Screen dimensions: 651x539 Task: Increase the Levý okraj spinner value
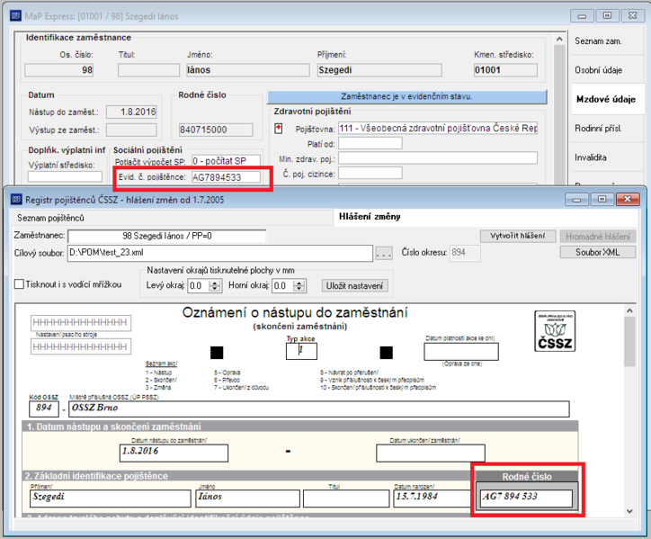pyautogui.click(x=215, y=283)
